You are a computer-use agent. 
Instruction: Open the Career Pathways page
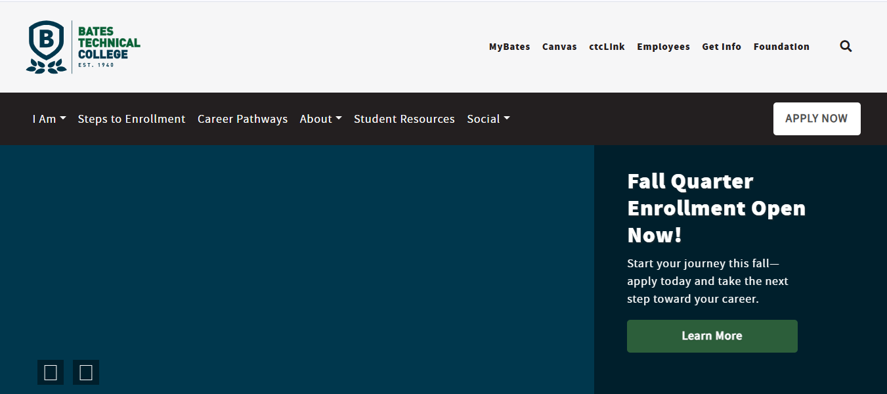tap(242, 119)
